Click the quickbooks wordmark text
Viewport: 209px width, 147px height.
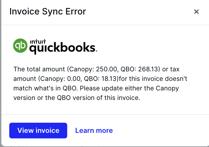point(62,48)
